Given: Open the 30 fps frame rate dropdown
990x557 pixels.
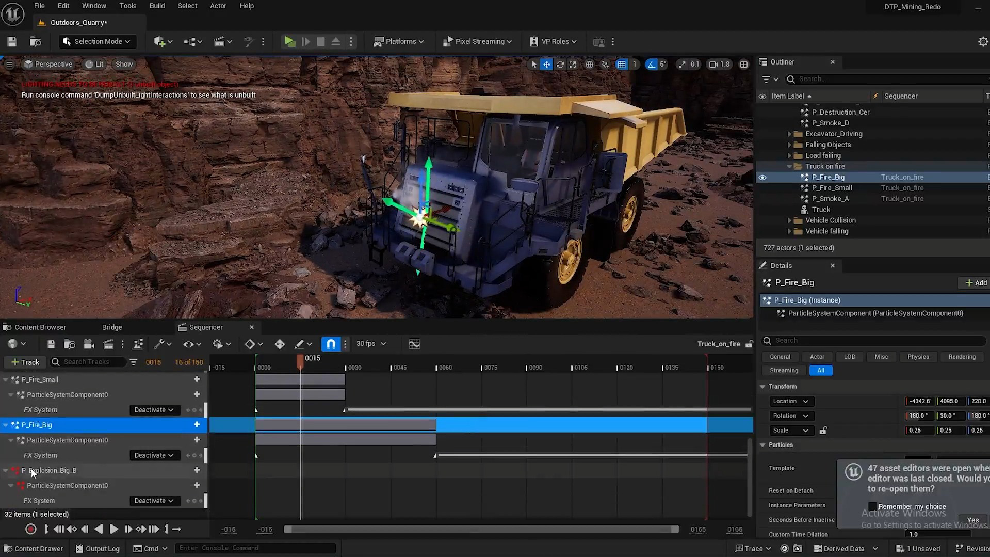Looking at the screenshot, I should click(371, 344).
